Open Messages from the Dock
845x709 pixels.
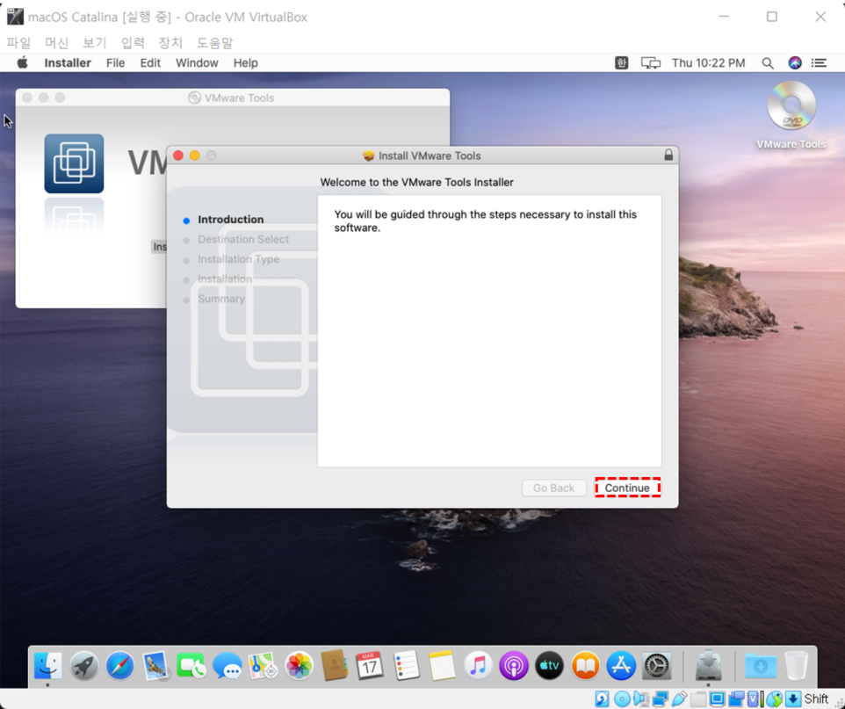227,665
